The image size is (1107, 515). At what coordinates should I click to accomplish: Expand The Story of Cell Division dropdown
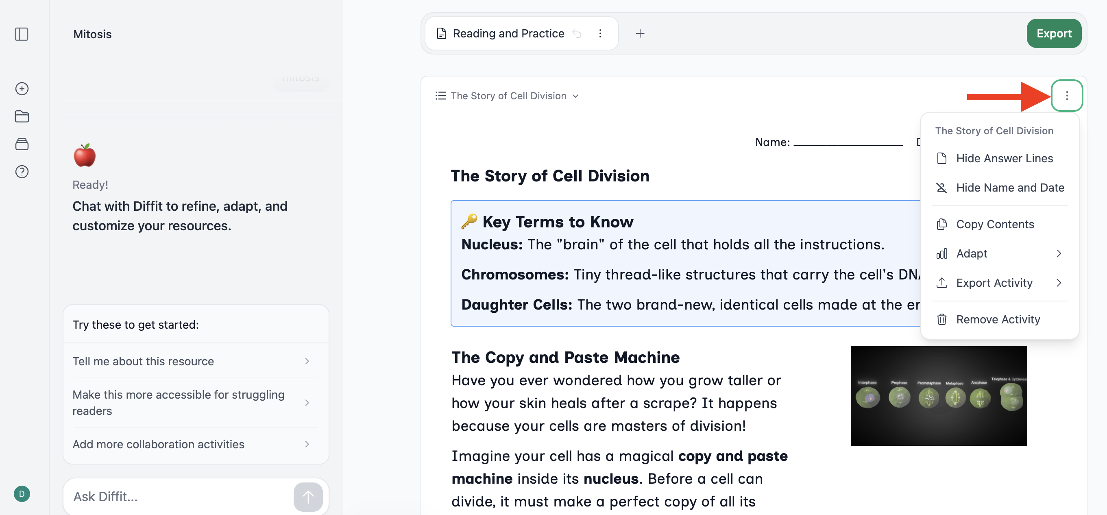tap(507, 96)
